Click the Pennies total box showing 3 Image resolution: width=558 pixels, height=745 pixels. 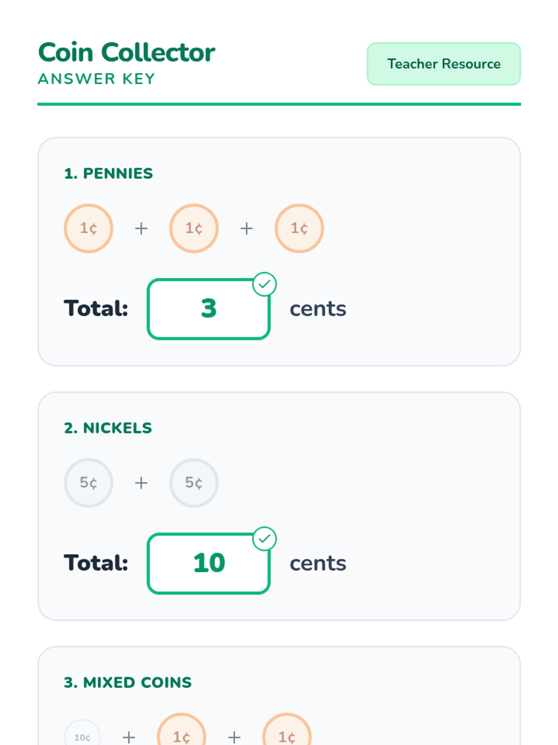(209, 309)
